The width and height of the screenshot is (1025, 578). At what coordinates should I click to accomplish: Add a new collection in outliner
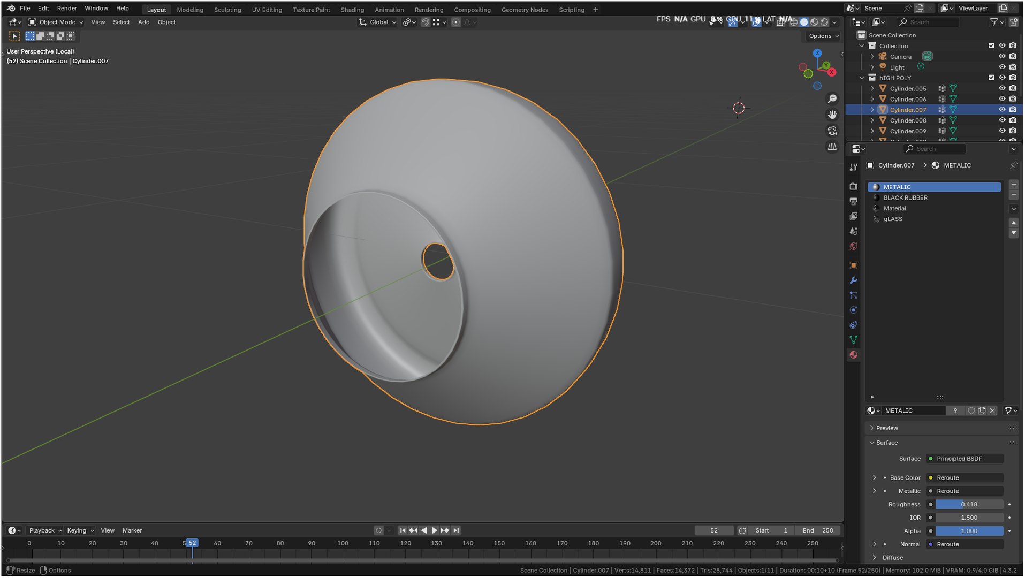click(1013, 22)
